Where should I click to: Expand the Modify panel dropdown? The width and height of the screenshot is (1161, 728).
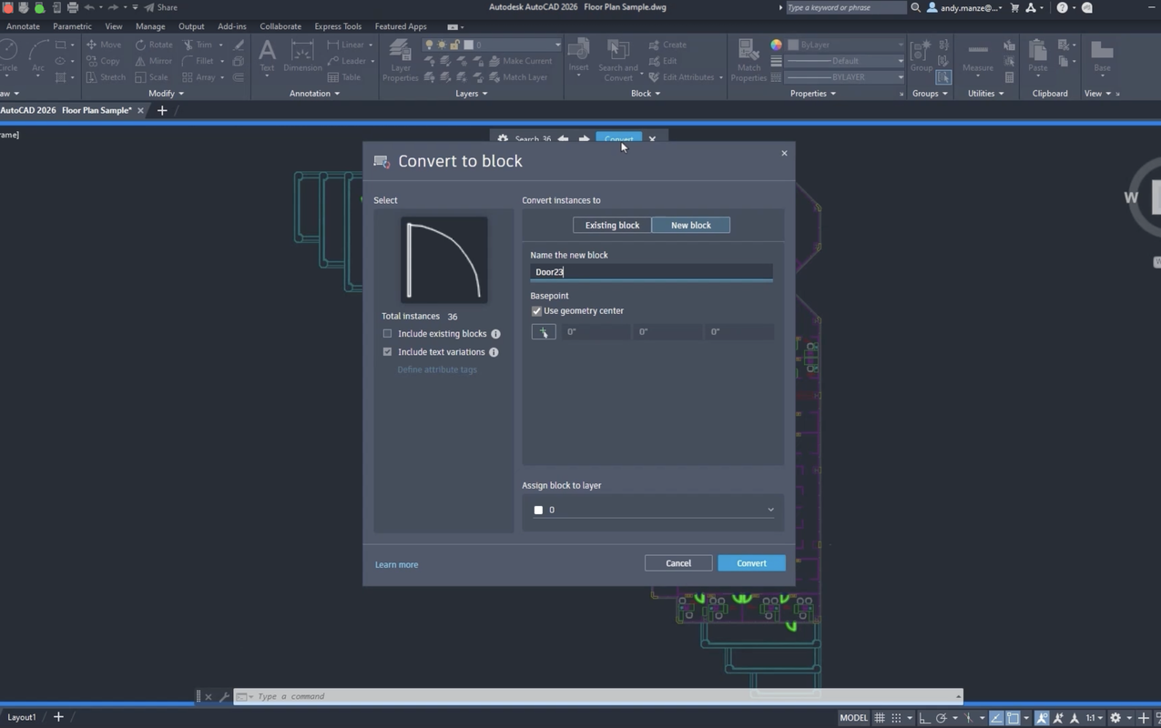166,94
